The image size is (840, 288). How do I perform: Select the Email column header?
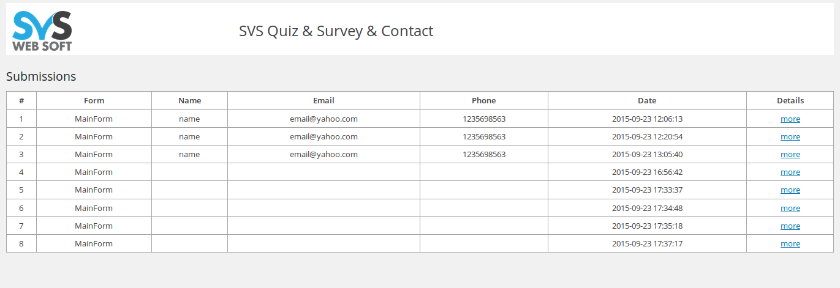point(324,101)
